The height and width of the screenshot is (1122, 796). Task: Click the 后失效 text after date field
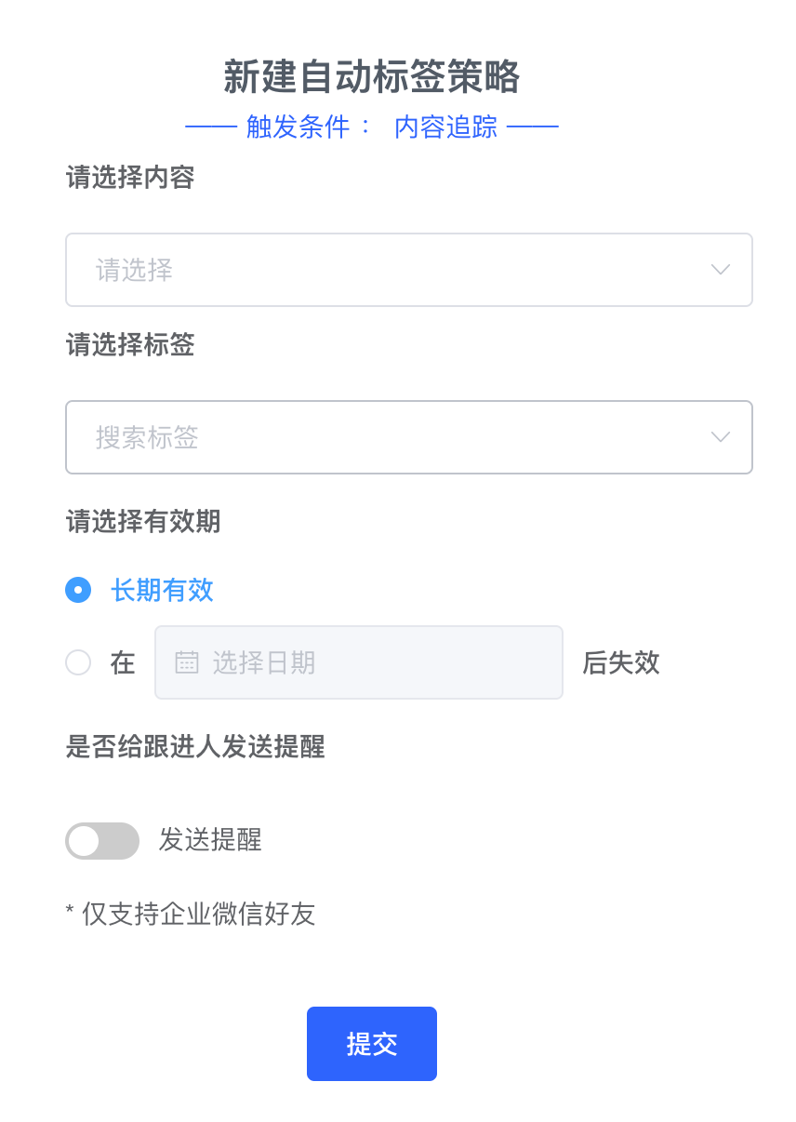(x=621, y=662)
